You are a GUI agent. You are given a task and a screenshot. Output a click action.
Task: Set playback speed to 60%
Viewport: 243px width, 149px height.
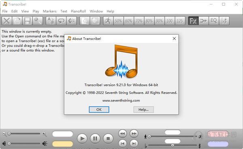click(x=129, y=21)
